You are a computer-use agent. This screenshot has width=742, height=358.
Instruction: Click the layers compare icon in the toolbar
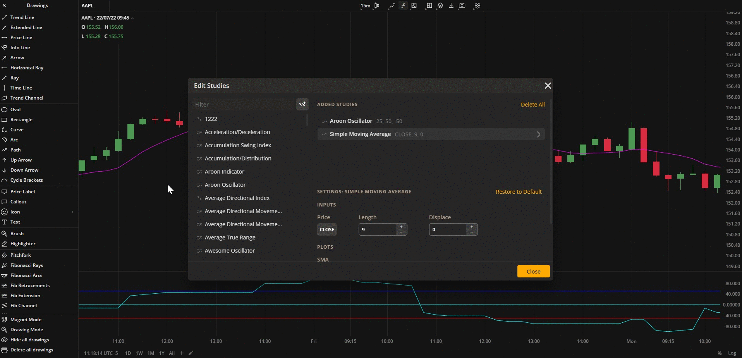point(440,5)
